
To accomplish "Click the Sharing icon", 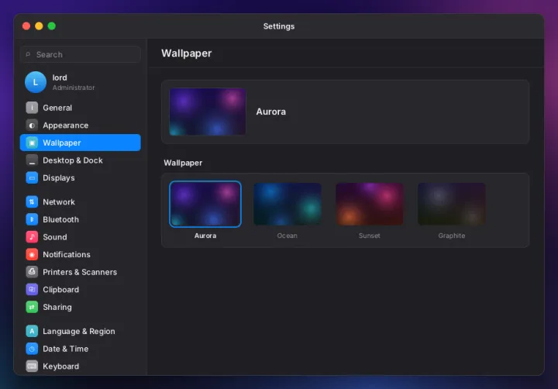I will click(x=32, y=307).
